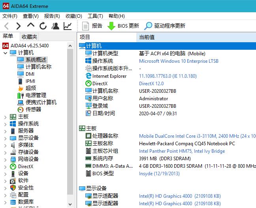Click the tree scrollbar down arrow
This screenshot has height=208, width=256.
click(70, 204)
